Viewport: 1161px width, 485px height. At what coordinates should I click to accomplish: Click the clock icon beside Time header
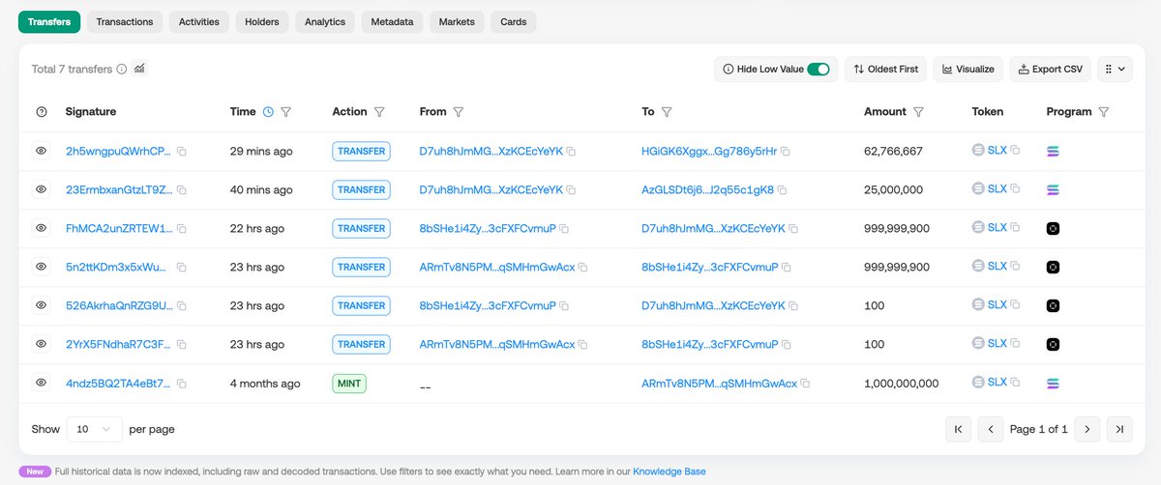[x=268, y=112]
